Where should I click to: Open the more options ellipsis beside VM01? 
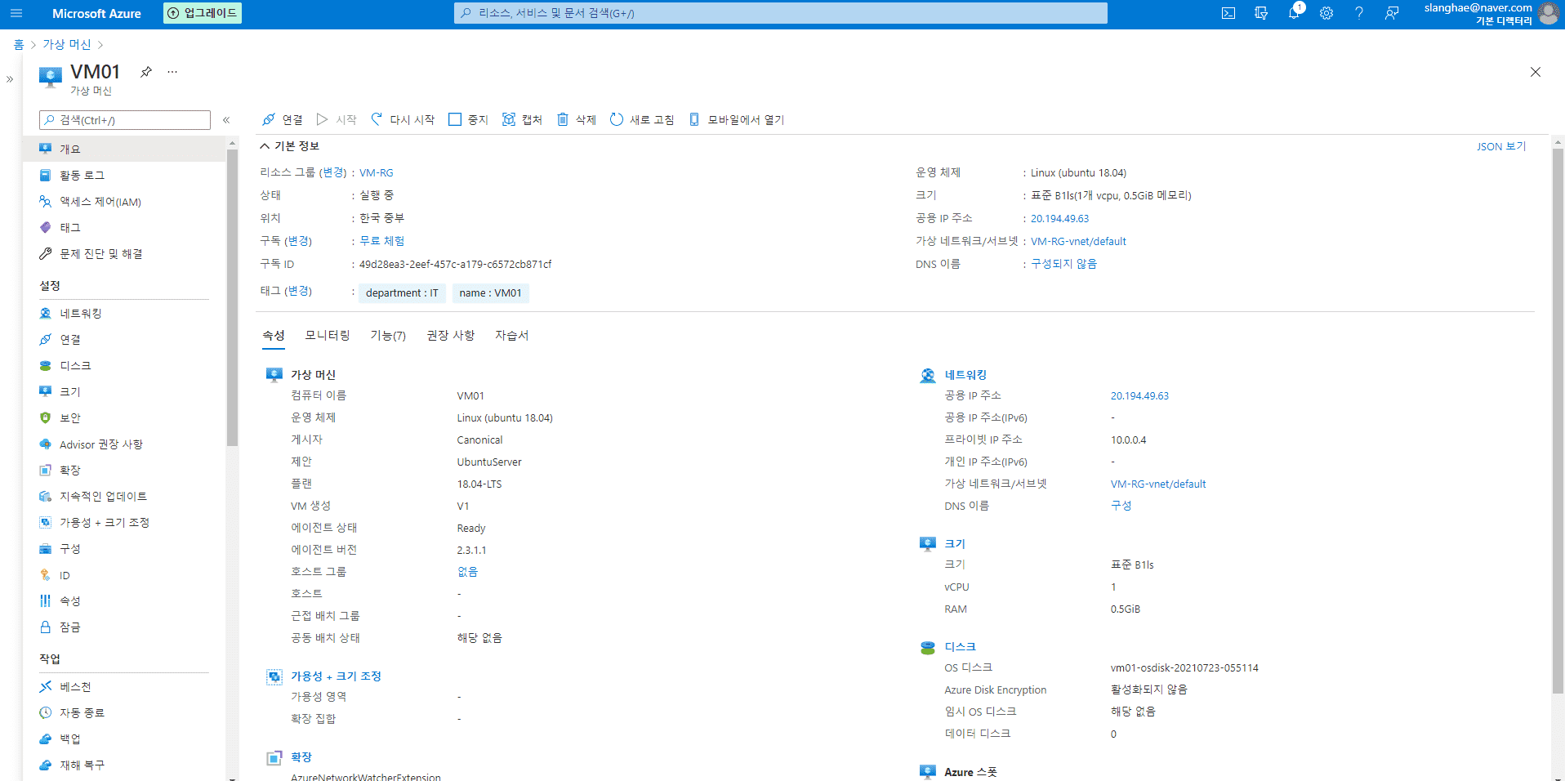coord(172,72)
